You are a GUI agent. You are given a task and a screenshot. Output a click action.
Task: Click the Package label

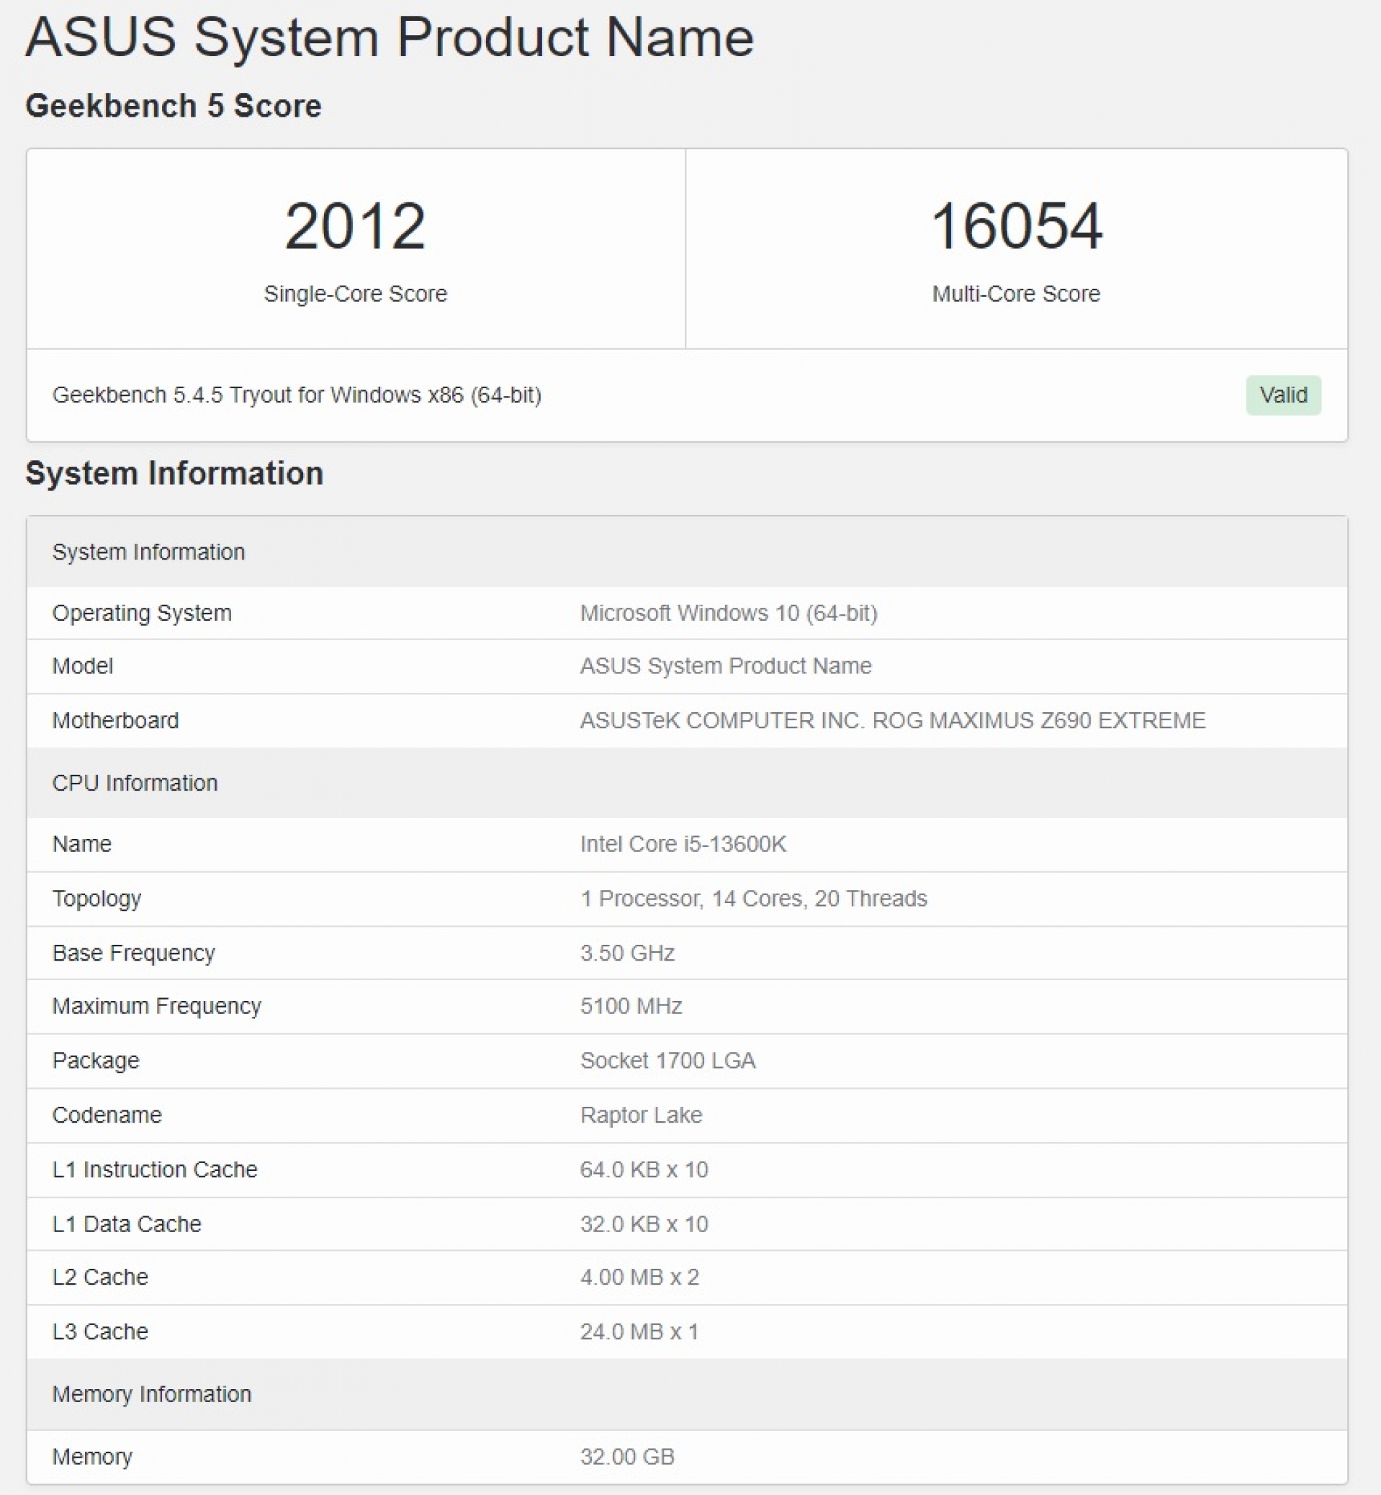96,1061
